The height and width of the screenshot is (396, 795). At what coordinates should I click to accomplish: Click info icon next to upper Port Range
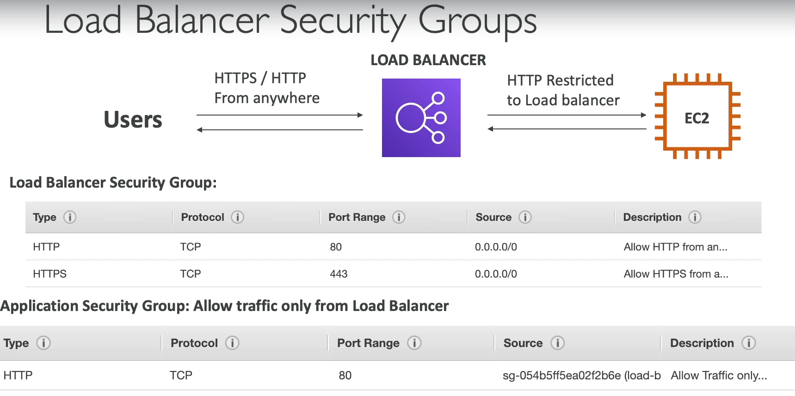(399, 217)
